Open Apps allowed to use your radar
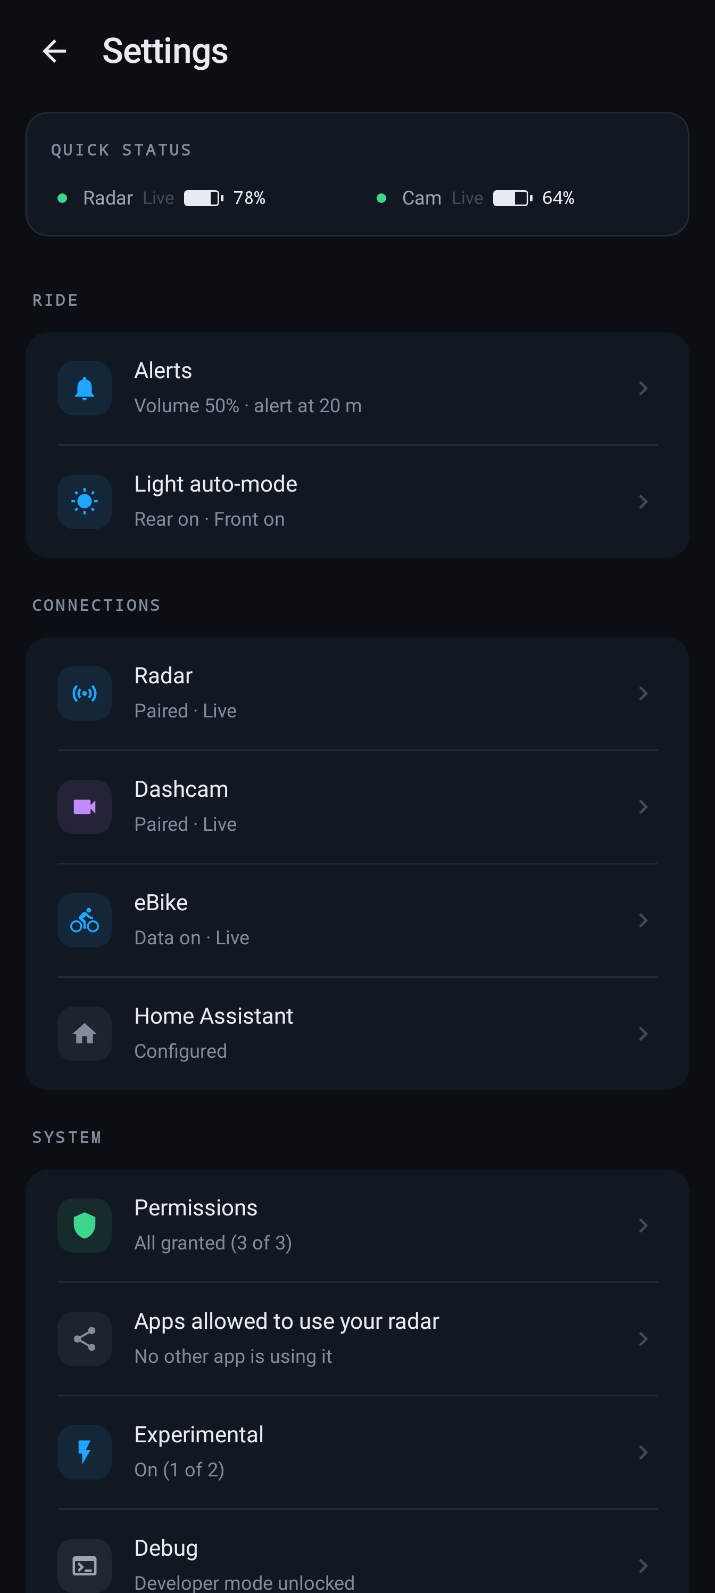715x1593 pixels. click(358, 1339)
